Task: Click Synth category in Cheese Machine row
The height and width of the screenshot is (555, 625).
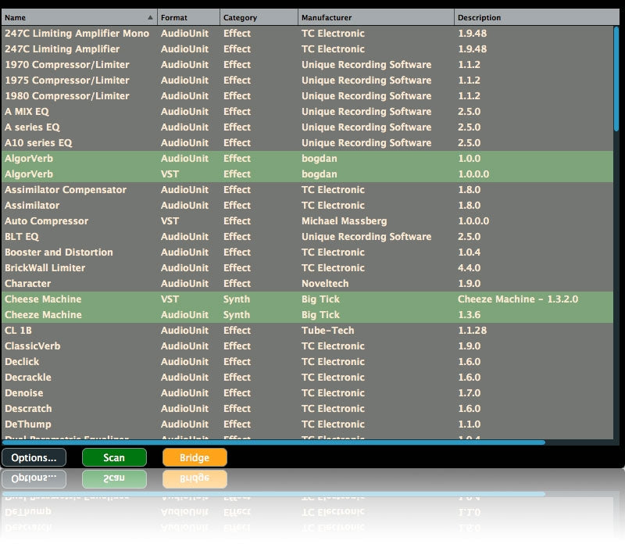Action: [237, 299]
